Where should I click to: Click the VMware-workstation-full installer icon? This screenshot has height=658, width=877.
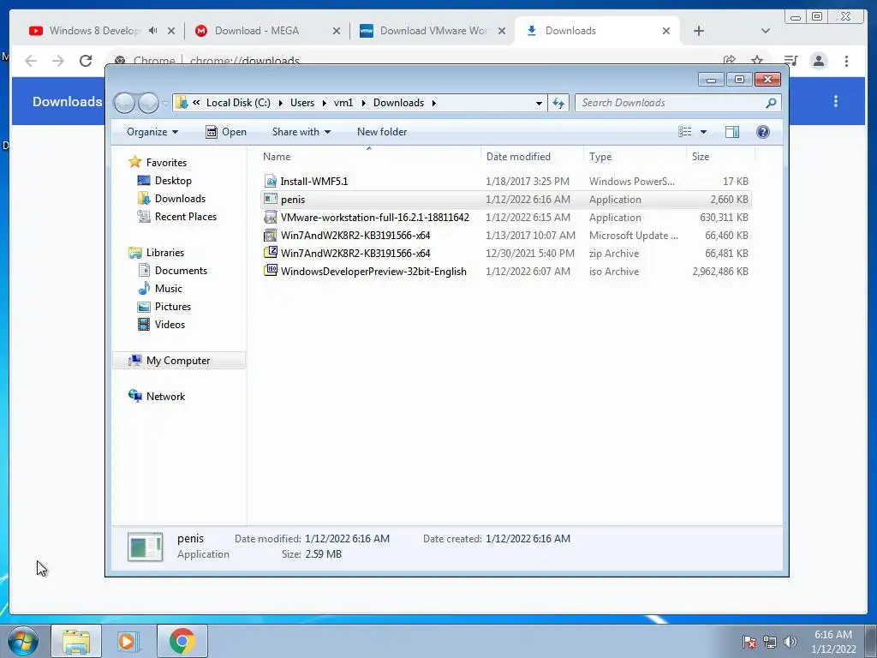(271, 217)
